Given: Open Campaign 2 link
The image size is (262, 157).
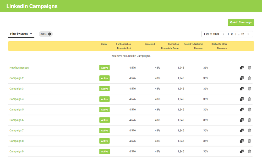Looking at the screenshot, I should pyautogui.click(x=17, y=78).
